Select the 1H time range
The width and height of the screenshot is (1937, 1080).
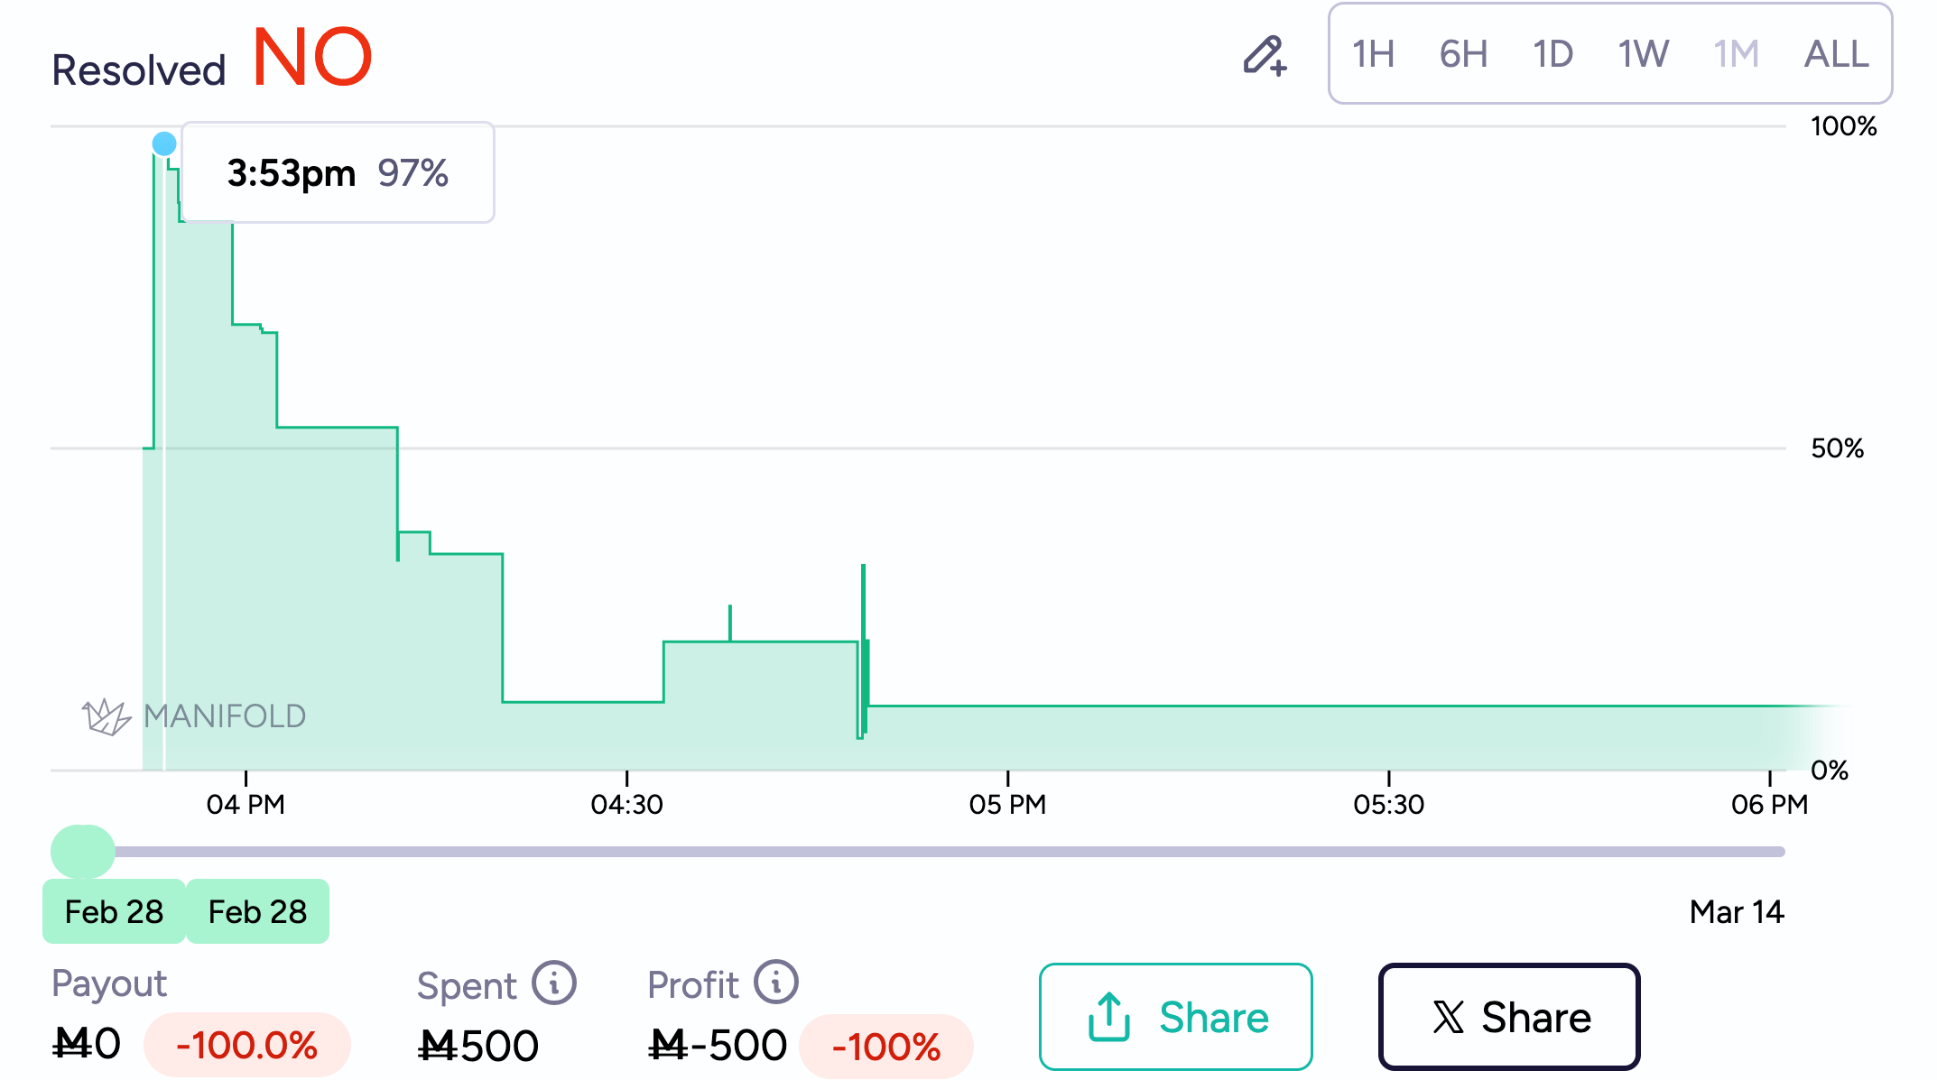pos(1373,54)
